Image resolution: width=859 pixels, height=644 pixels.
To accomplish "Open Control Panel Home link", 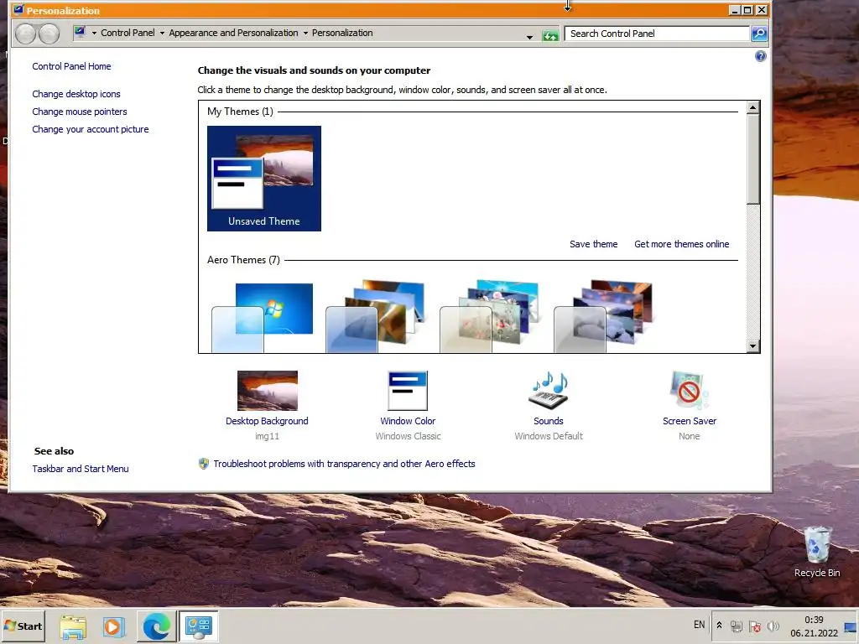I will click(x=71, y=66).
